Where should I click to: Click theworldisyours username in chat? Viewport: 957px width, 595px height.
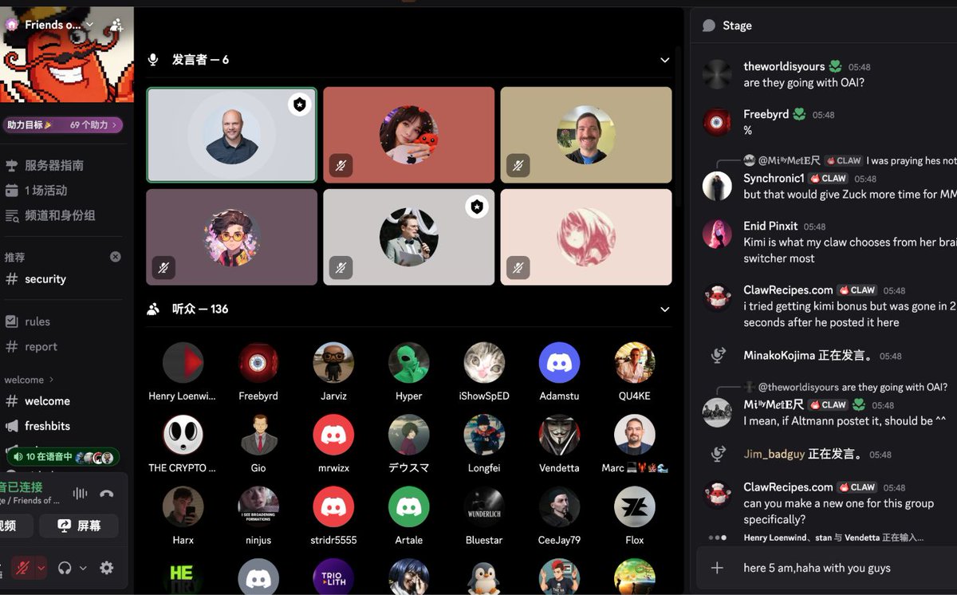[x=783, y=67]
